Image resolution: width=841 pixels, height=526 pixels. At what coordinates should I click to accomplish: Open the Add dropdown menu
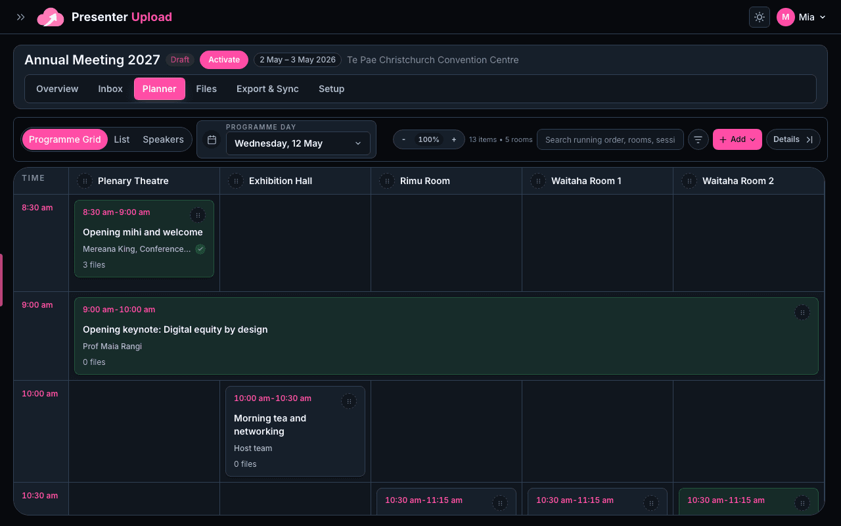pyautogui.click(x=737, y=139)
